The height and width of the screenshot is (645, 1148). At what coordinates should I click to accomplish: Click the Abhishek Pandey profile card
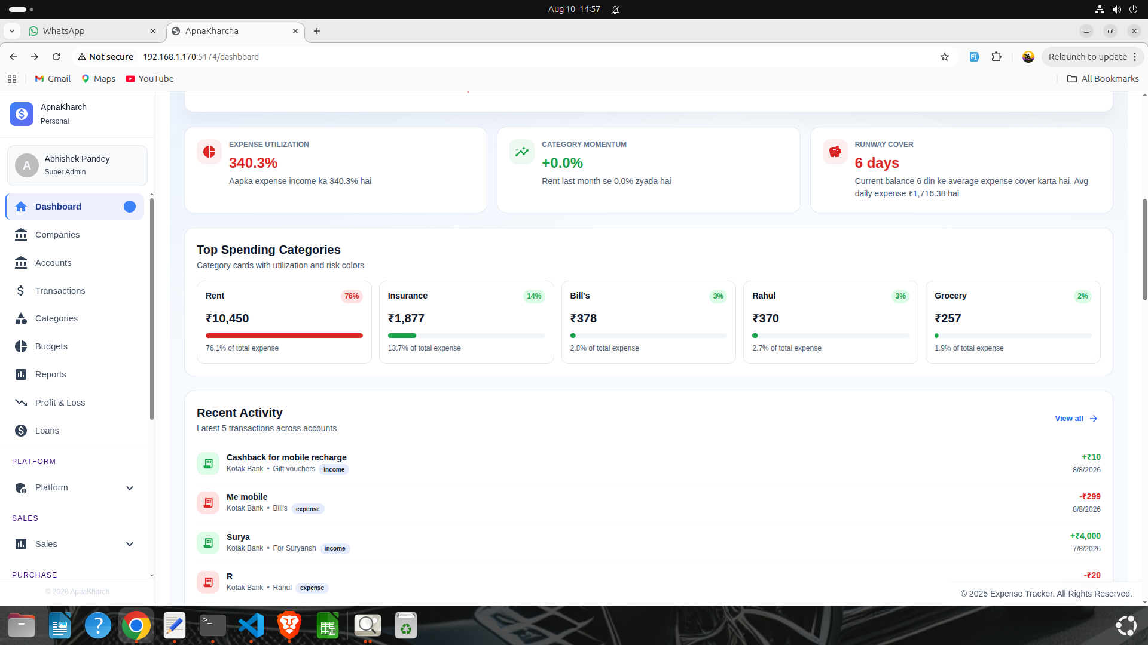pos(77,165)
